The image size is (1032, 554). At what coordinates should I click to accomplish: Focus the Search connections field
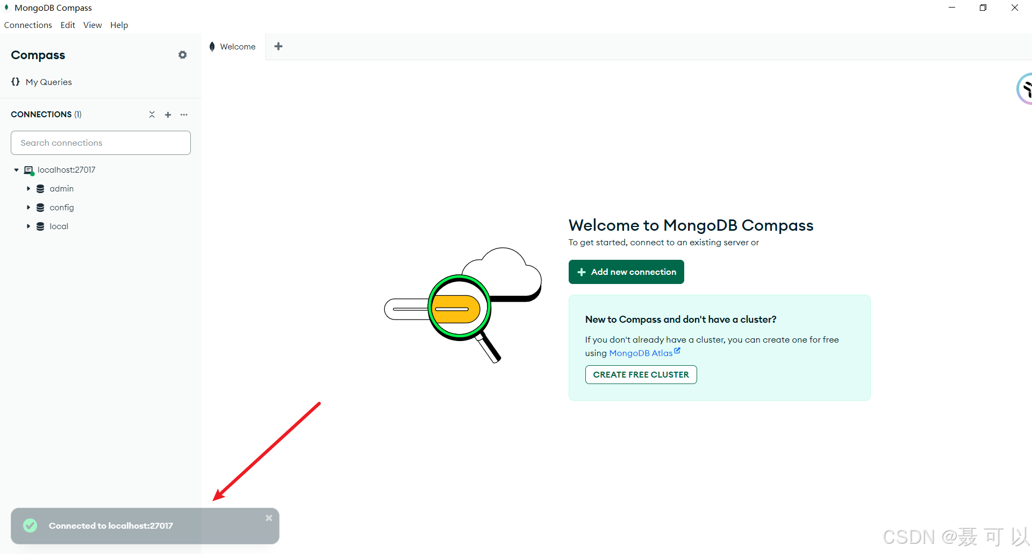(101, 143)
